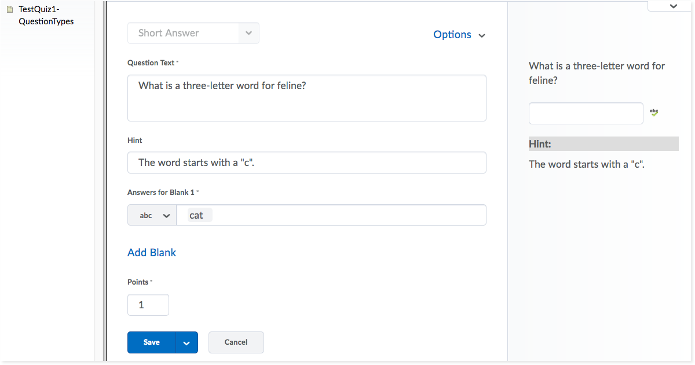Expand the Options menu

point(459,35)
